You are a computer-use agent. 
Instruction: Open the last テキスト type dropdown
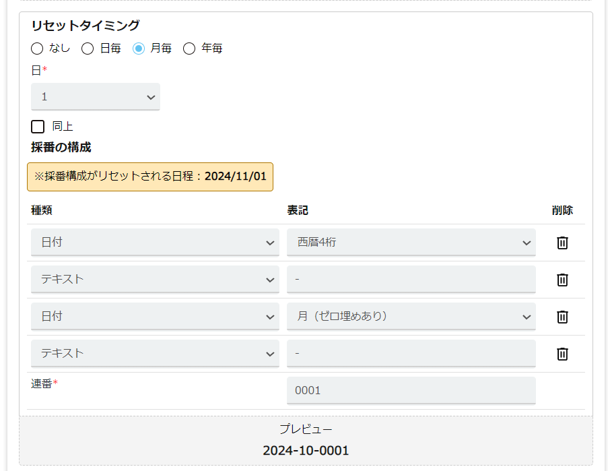155,354
